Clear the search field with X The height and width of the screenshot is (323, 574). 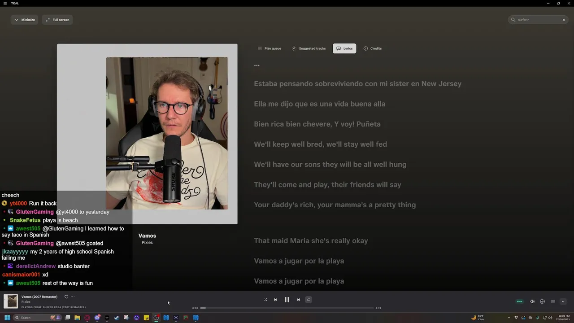click(x=564, y=20)
